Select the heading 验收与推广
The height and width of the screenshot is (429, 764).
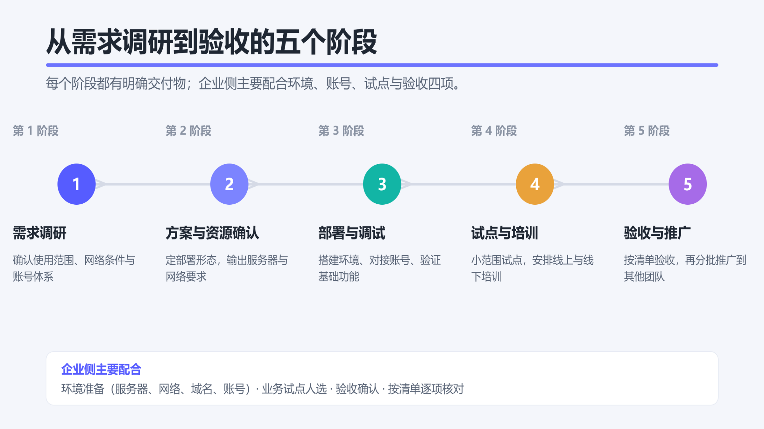pyautogui.click(x=657, y=233)
